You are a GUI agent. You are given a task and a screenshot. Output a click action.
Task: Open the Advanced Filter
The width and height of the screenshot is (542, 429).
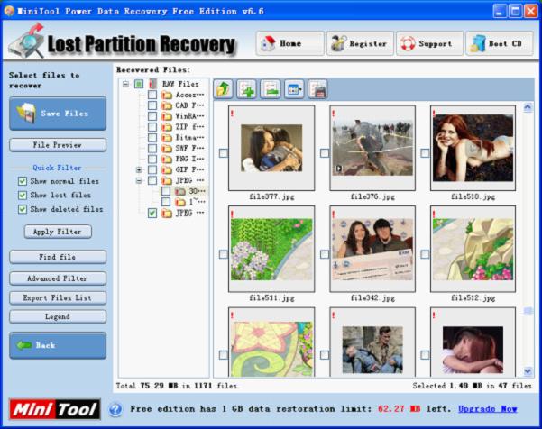coord(58,278)
